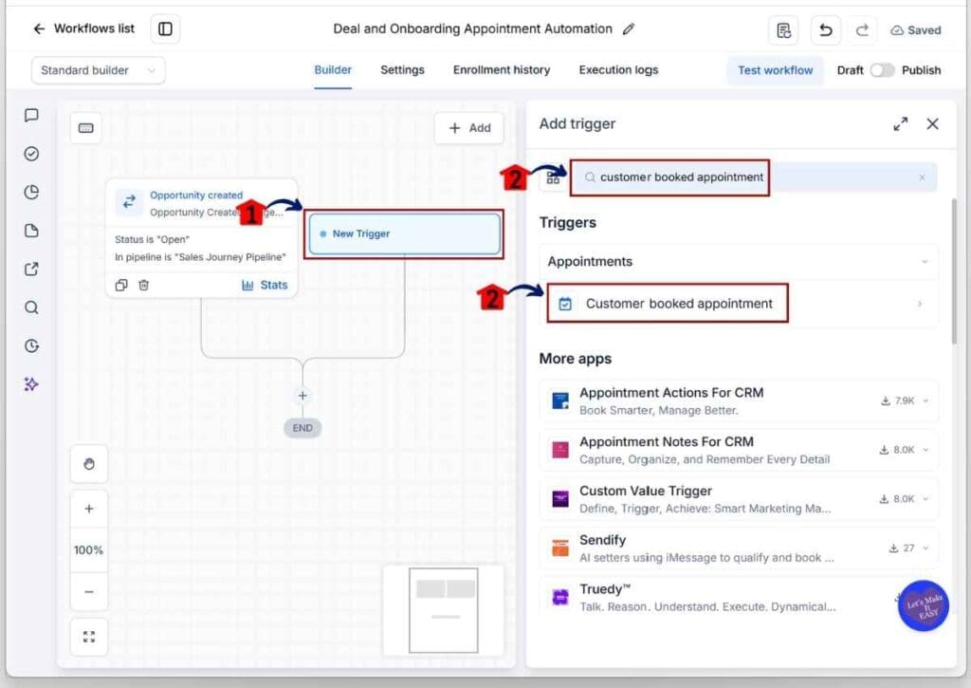
Task: Undo the last change
Action: pos(826,29)
